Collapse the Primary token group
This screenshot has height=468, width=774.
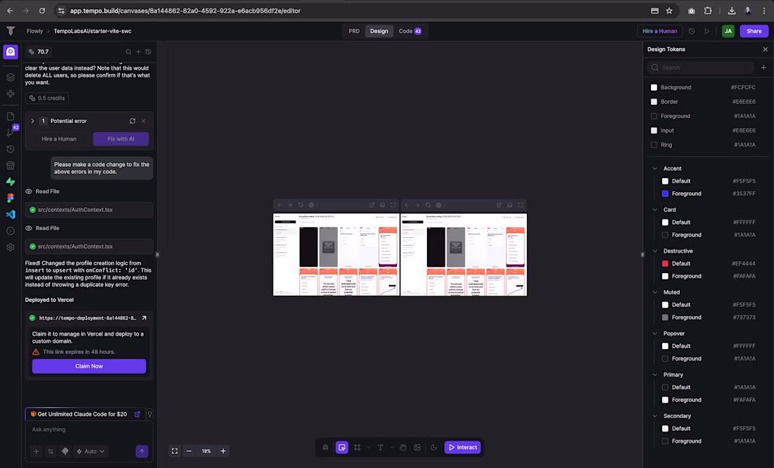pos(655,374)
